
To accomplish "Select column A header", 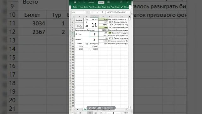I will tap(79, 16).
